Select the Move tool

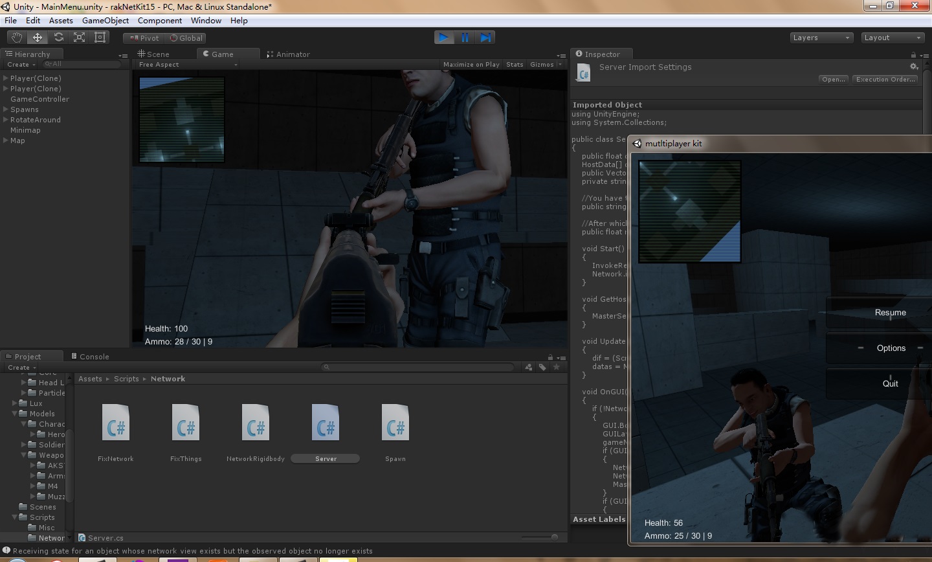tap(38, 38)
